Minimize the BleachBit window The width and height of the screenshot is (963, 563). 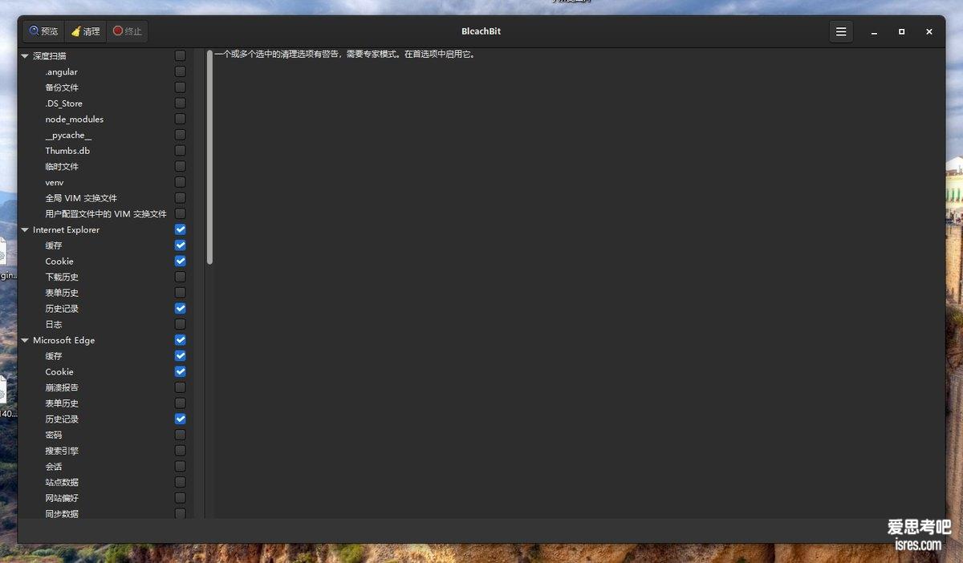tap(874, 32)
